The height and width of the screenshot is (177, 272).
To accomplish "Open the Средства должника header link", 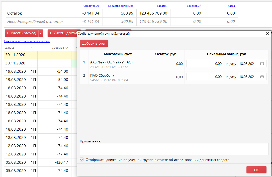I will pos(121,6).
